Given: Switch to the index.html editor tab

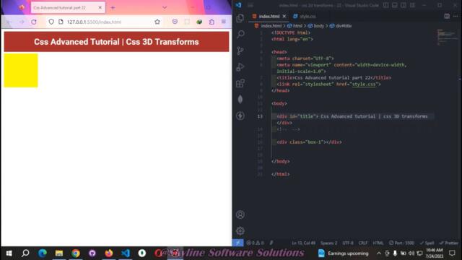Looking at the screenshot, I should click(x=269, y=17).
